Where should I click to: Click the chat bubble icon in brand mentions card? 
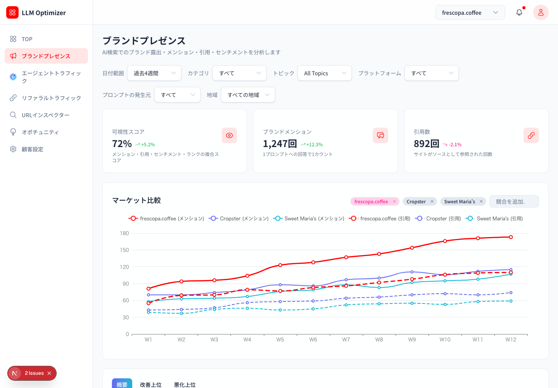point(381,135)
